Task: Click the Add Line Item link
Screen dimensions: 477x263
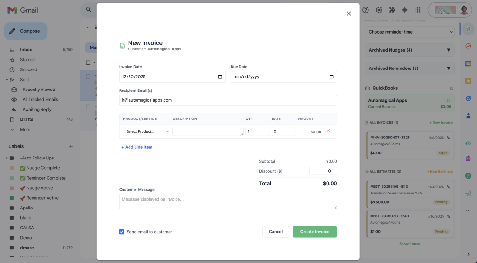Action: [x=137, y=147]
